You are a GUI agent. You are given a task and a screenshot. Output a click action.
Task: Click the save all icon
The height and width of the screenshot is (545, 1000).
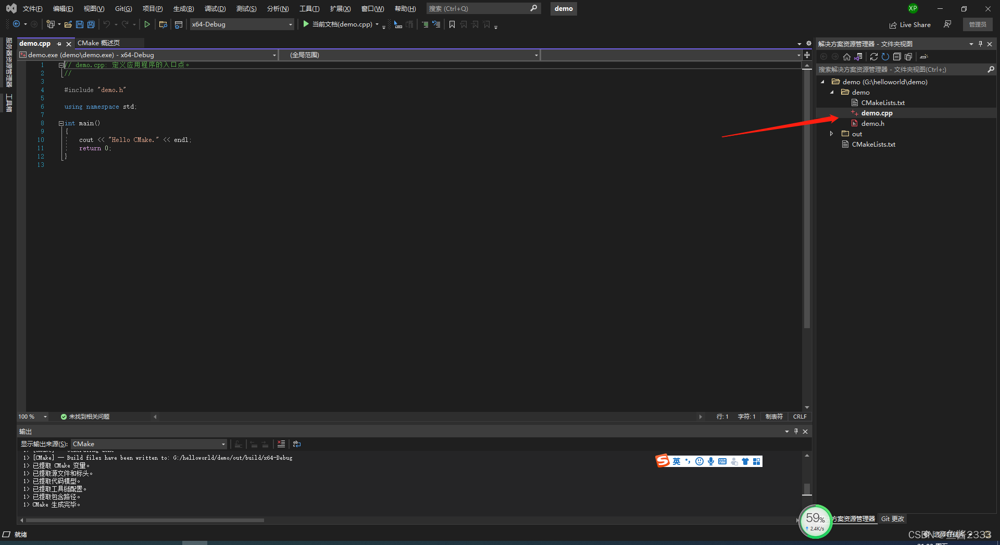coord(91,24)
